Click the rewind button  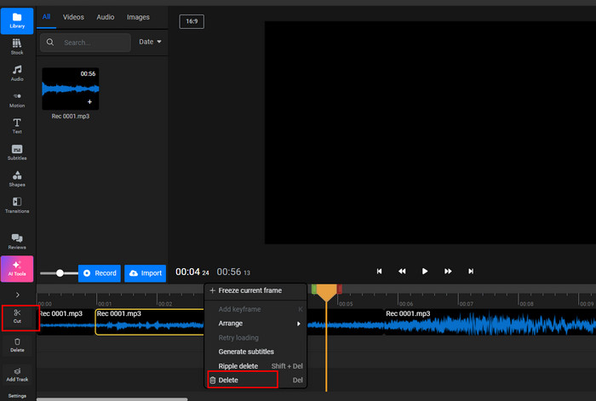402,271
